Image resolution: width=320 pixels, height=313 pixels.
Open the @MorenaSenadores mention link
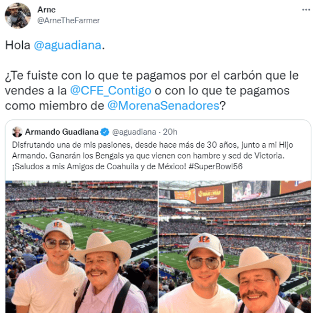pos(163,106)
